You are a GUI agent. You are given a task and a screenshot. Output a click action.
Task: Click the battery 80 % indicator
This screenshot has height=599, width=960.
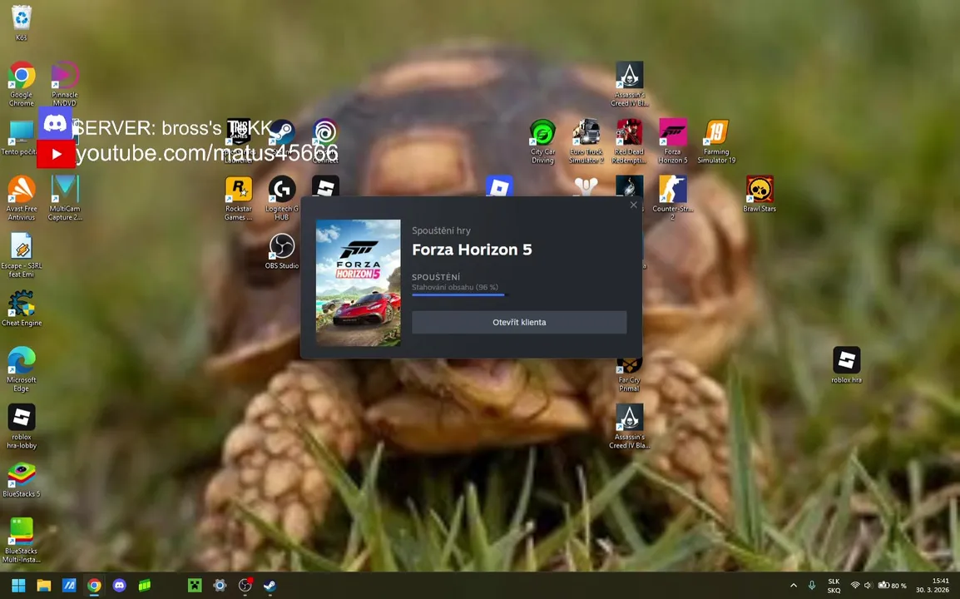[x=893, y=586]
